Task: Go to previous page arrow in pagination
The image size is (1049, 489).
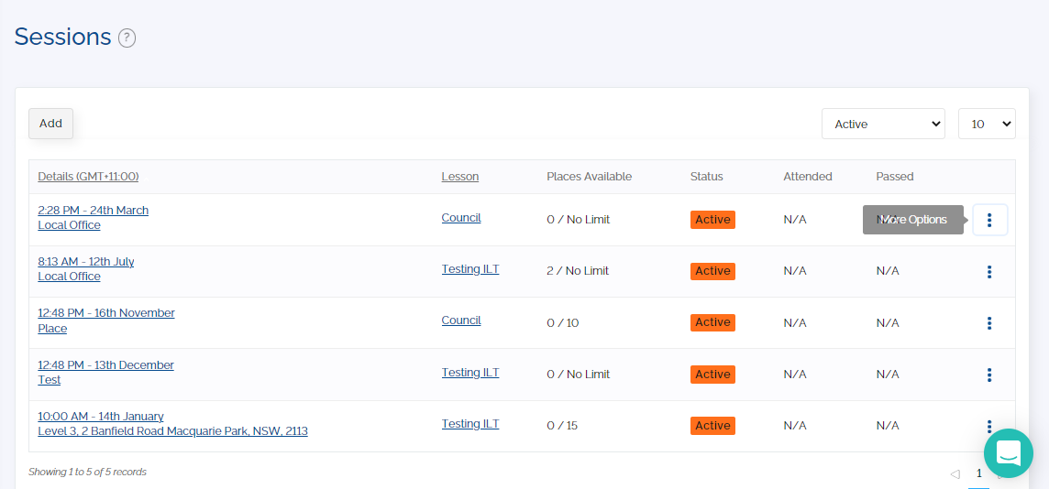Action: [955, 473]
